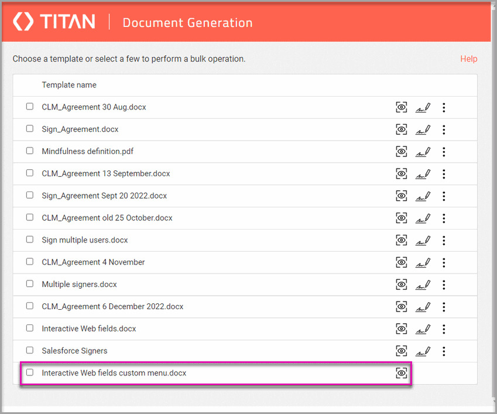The width and height of the screenshot is (497, 414).
Task: Select the CLM_Agreement 4 November checkbox
Action: coord(30,262)
